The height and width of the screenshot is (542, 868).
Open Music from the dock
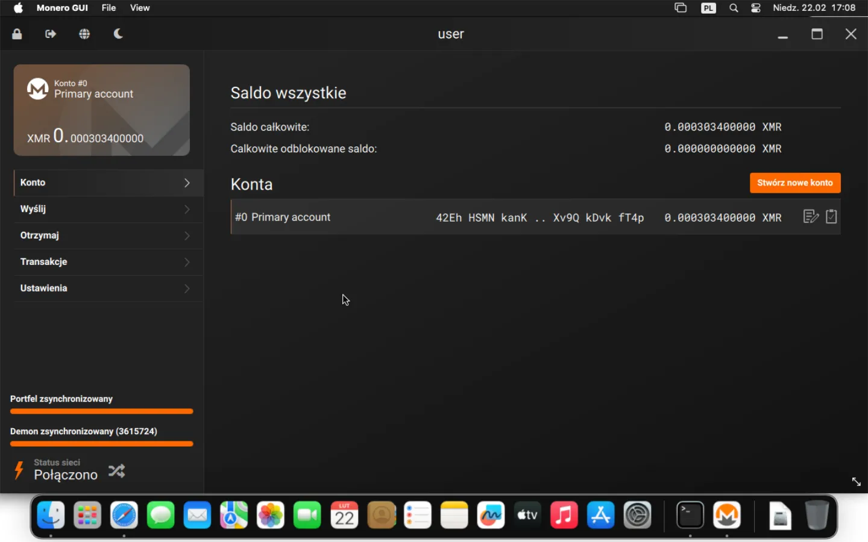coord(564,516)
